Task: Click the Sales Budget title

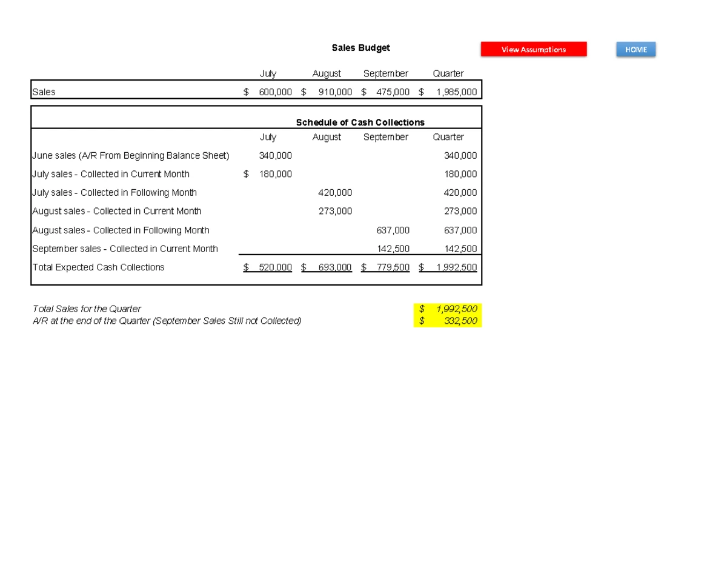Action: [x=360, y=48]
